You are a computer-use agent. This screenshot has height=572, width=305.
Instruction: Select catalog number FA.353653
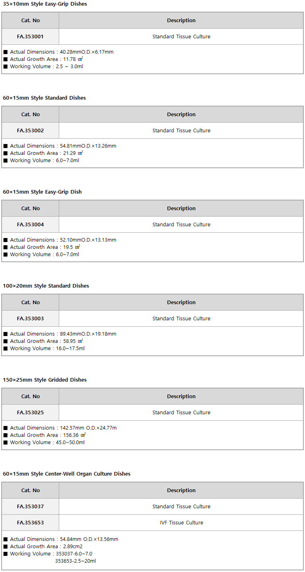point(31,523)
